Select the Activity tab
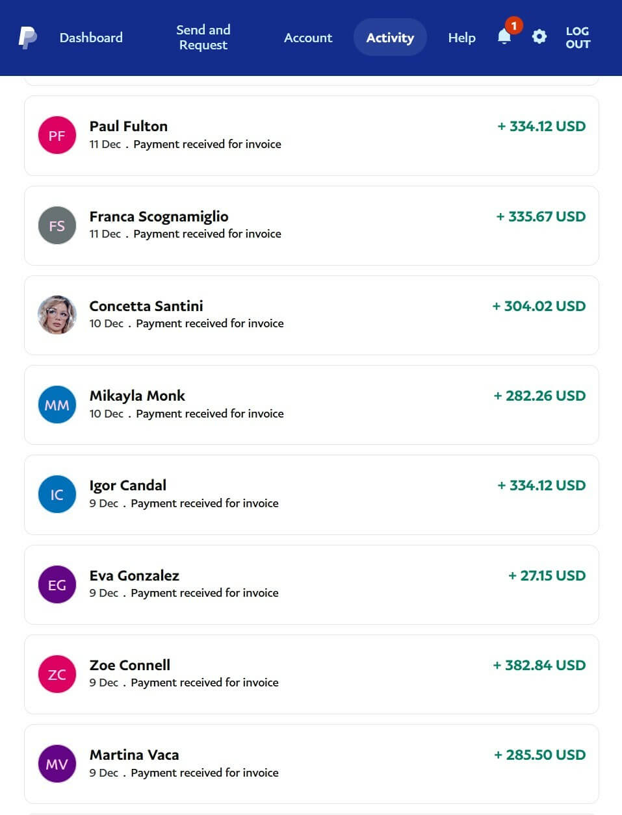 pyautogui.click(x=390, y=38)
